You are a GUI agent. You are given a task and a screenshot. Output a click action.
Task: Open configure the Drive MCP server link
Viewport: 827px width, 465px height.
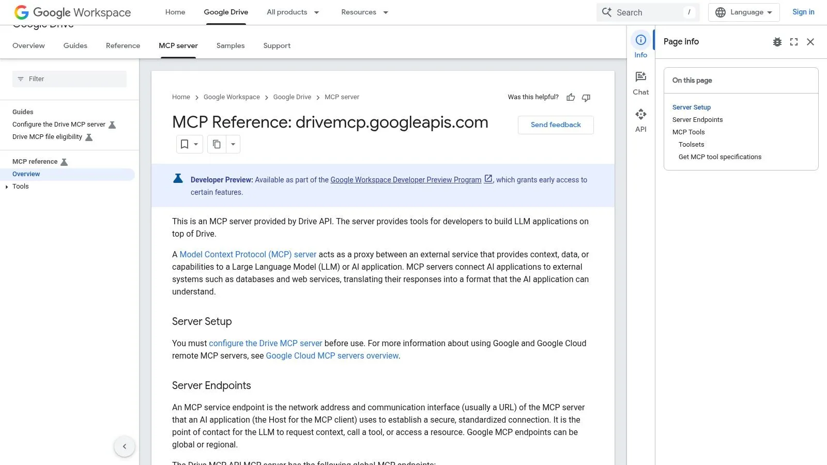point(266,343)
